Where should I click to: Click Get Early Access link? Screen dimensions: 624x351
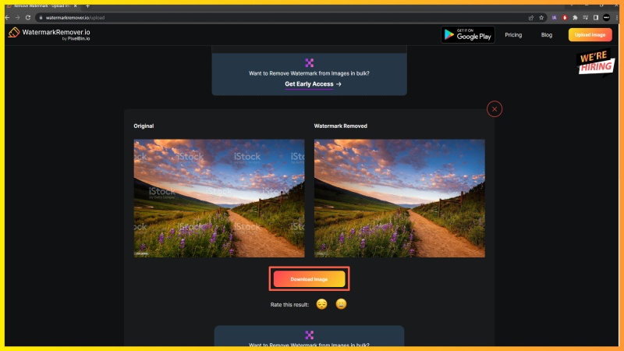[313, 84]
